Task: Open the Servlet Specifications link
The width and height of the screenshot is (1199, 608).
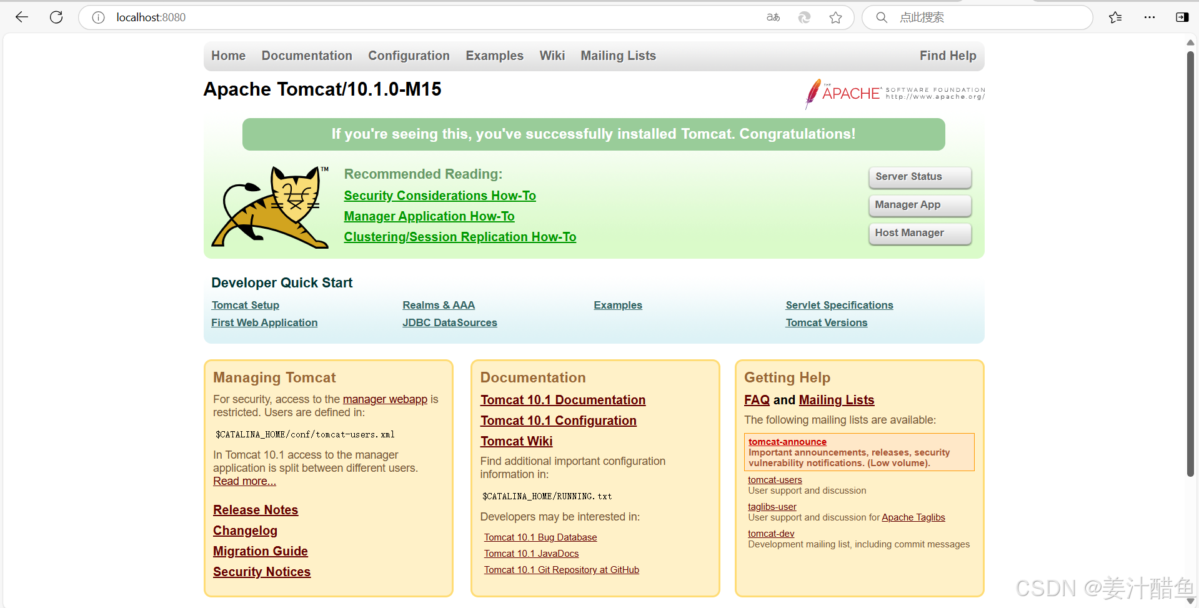Action: pyautogui.click(x=839, y=305)
